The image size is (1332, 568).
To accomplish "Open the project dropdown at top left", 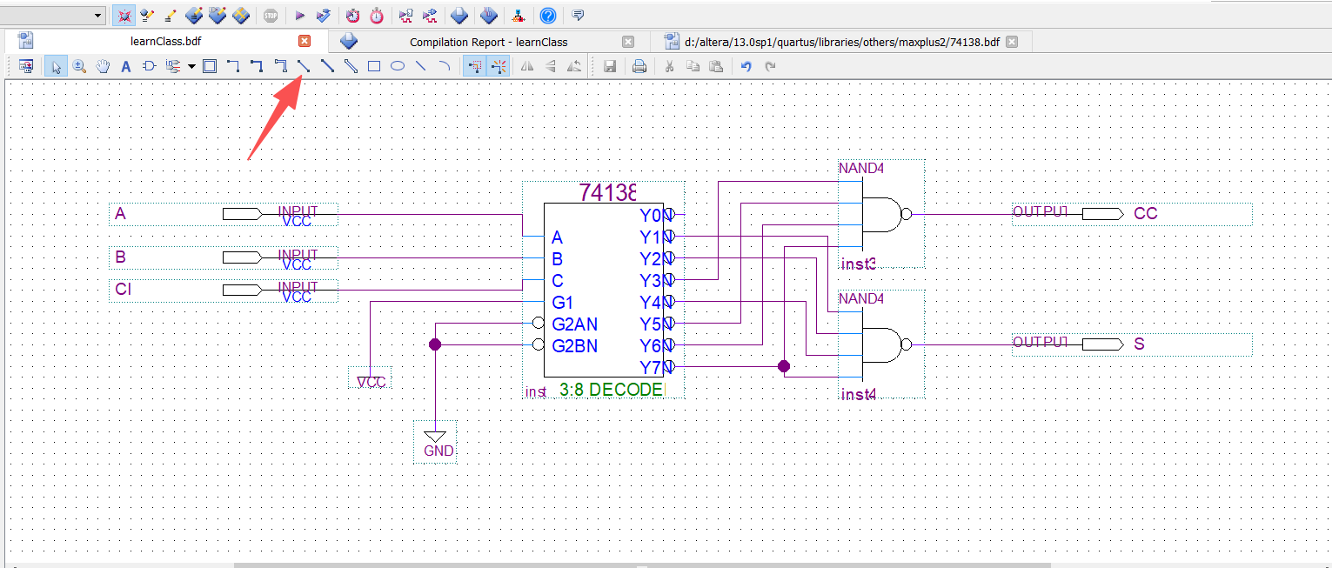I will 97,16.
